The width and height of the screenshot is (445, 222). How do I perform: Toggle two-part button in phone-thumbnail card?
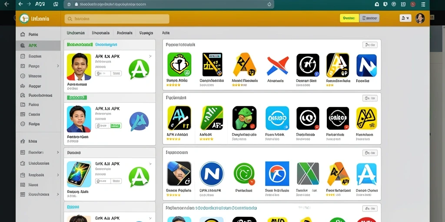[108, 181]
